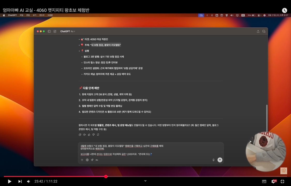Image resolution: width=291 pixels, height=186 pixels.
Task: Mute the video volume
Action: tap(28, 181)
